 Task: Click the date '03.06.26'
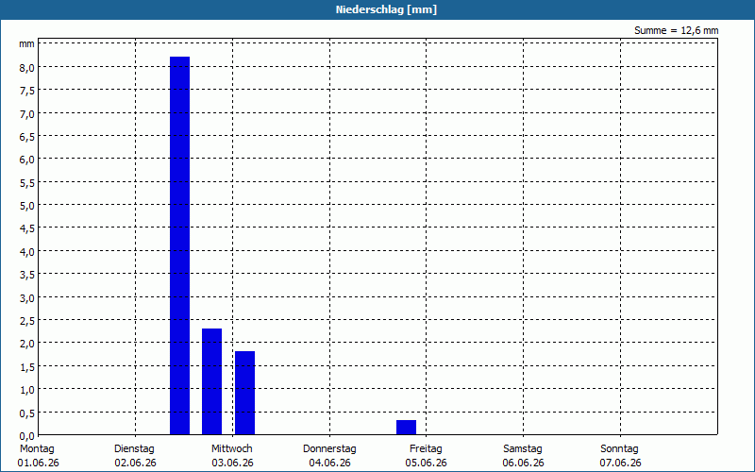coord(232,463)
